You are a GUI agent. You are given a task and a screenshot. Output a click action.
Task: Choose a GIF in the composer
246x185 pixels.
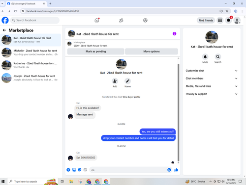click(x=85, y=170)
